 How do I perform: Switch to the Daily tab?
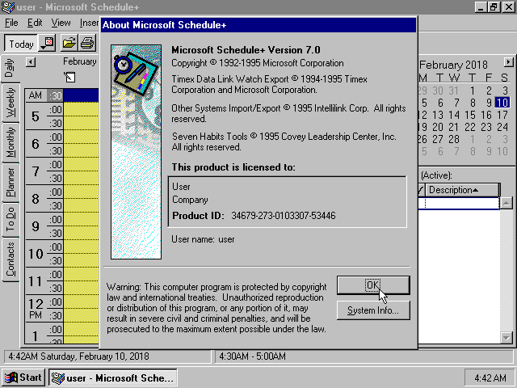(x=10, y=68)
